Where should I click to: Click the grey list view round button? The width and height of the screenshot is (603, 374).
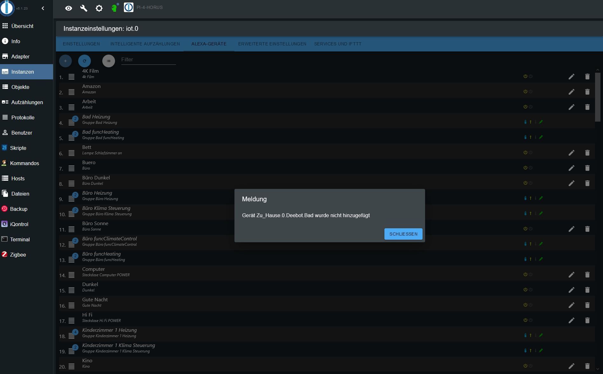pyautogui.click(x=109, y=61)
